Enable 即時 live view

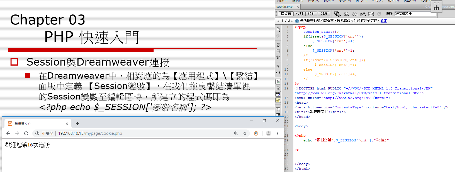pos(324,14)
